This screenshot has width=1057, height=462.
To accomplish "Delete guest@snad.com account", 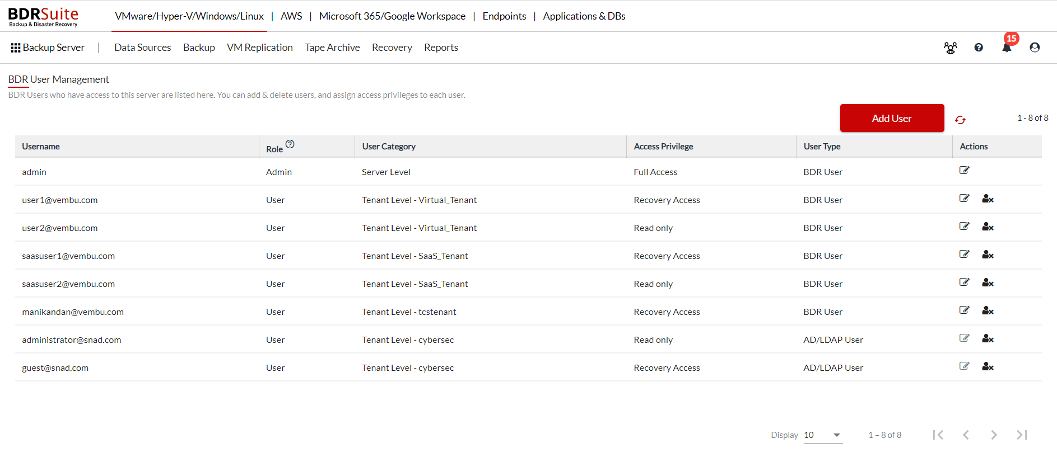I will point(988,366).
